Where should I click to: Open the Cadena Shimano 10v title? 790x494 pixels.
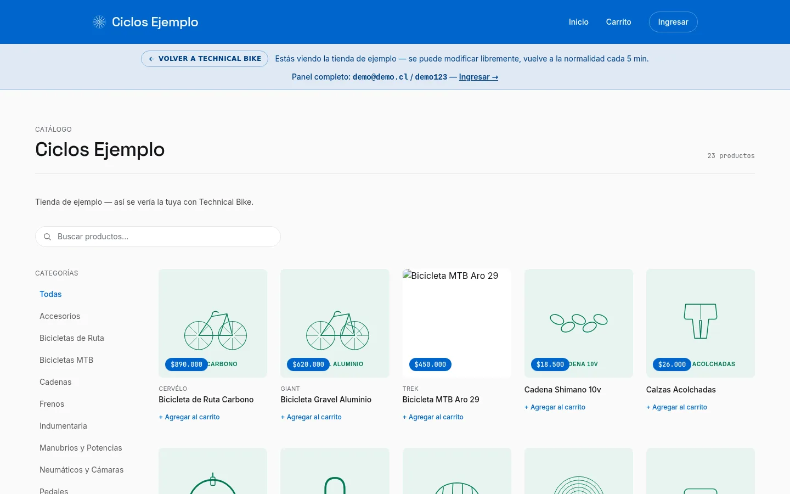click(562, 390)
